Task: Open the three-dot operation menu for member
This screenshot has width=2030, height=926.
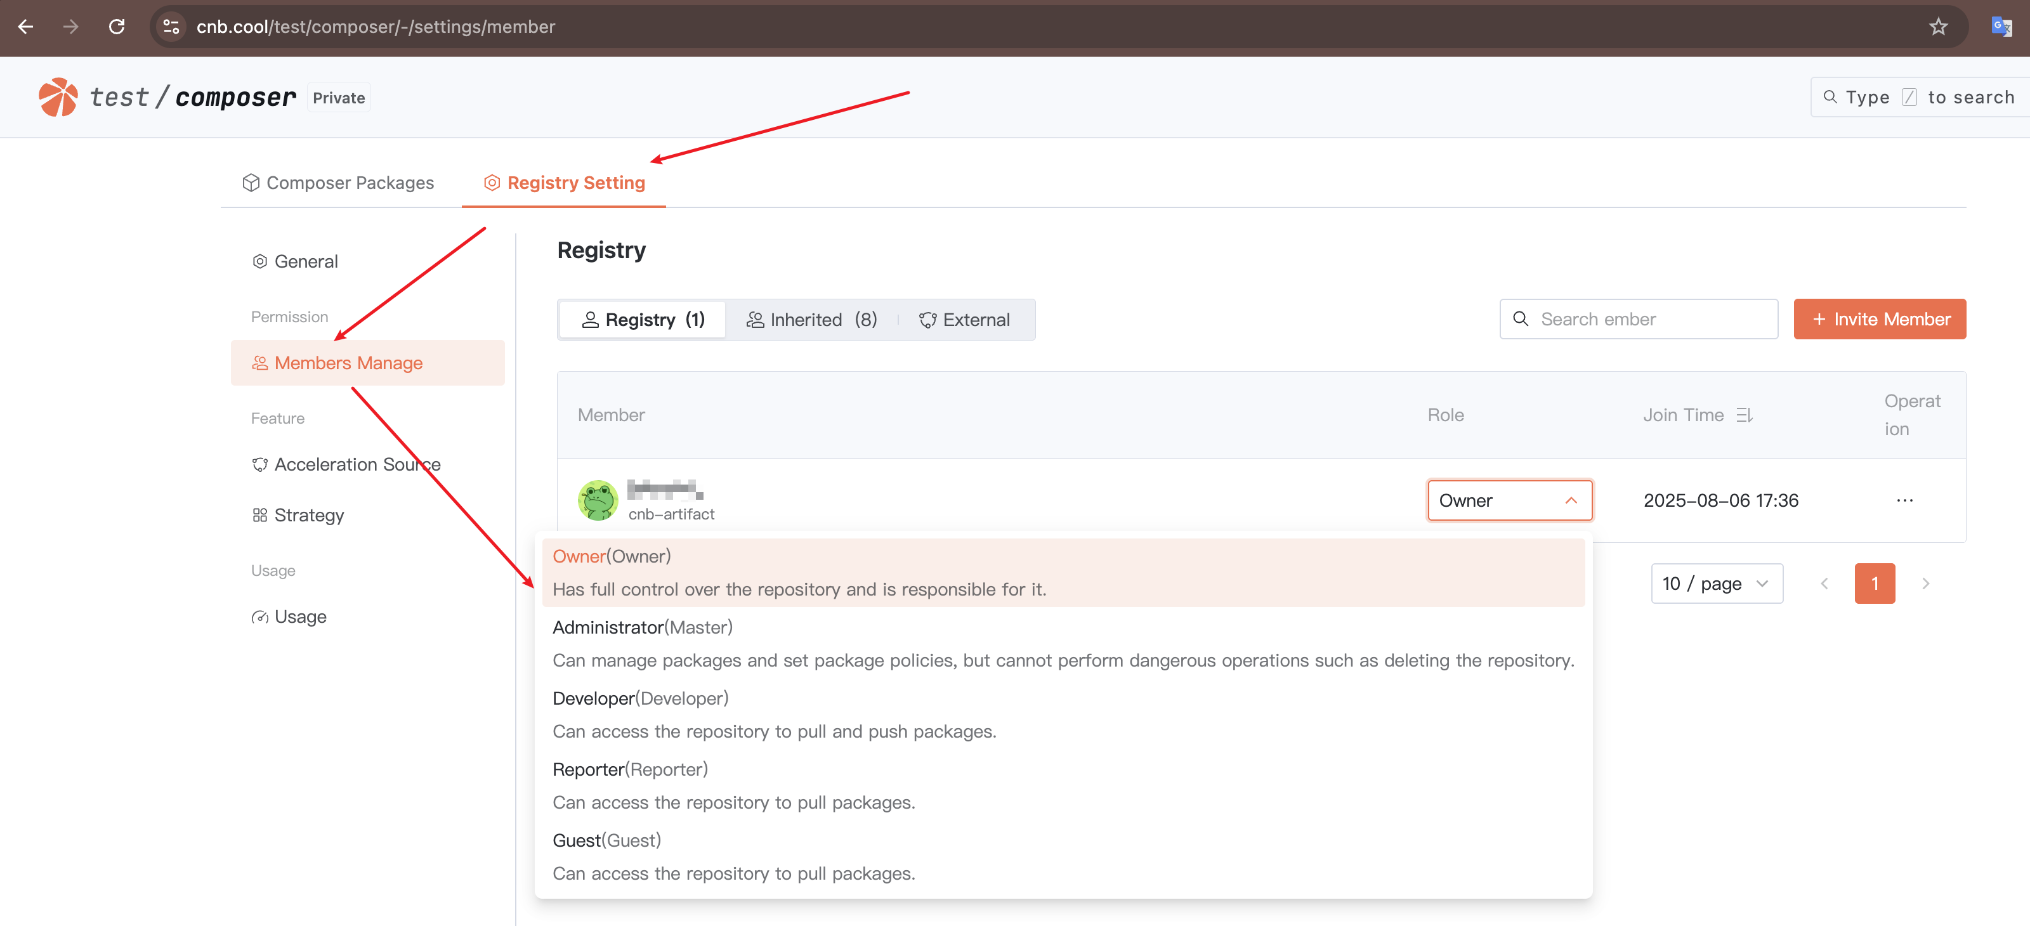Action: click(x=1904, y=500)
